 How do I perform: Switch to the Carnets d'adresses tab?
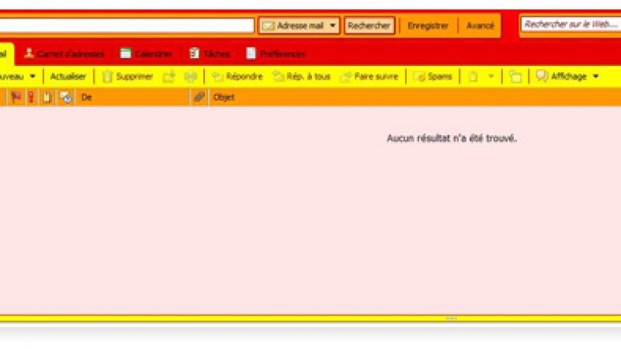64,54
